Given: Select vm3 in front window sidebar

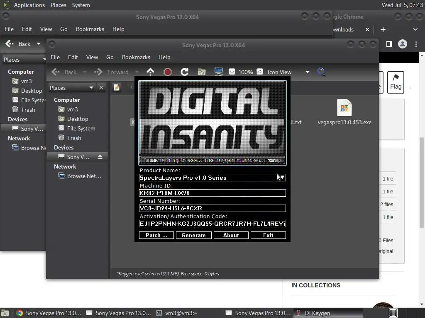Looking at the screenshot, I should (x=72, y=109).
